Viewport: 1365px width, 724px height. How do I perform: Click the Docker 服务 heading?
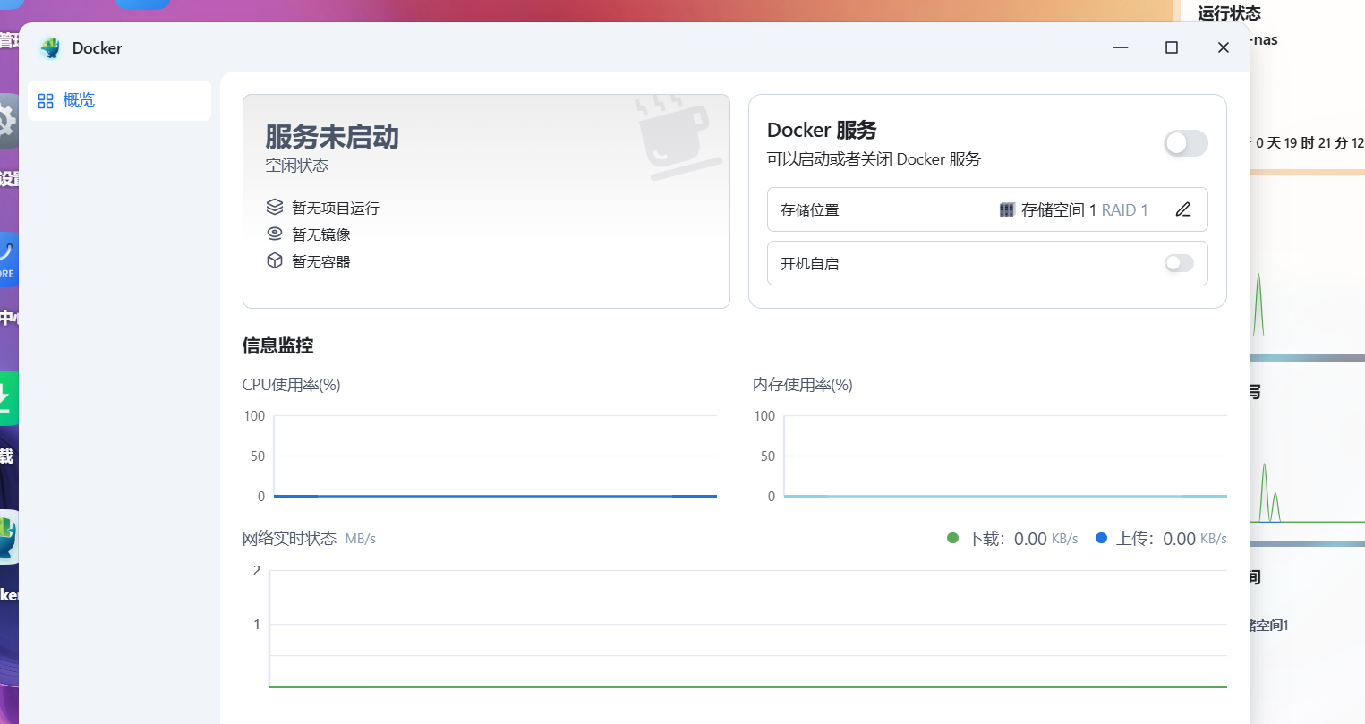[822, 130]
